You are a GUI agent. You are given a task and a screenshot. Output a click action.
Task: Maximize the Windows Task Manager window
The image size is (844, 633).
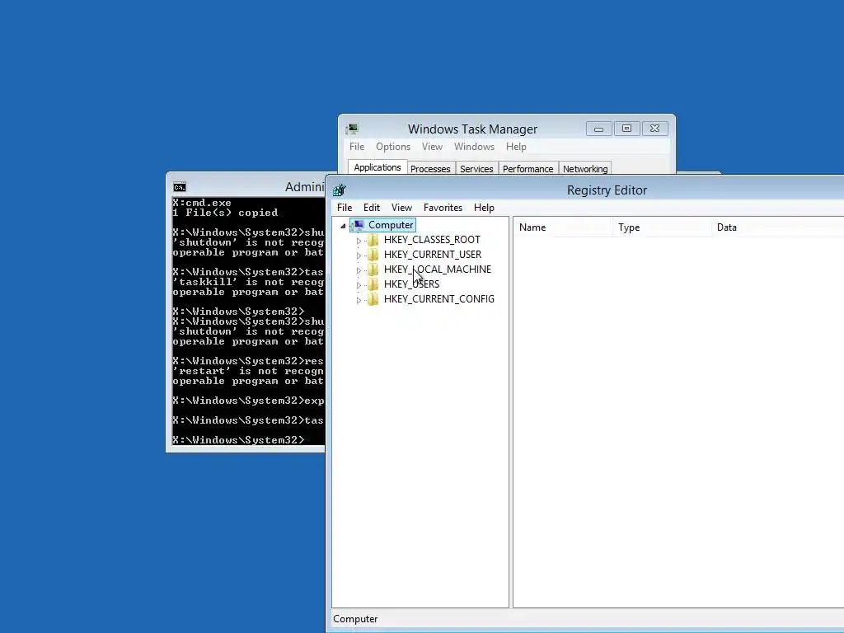click(626, 129)
